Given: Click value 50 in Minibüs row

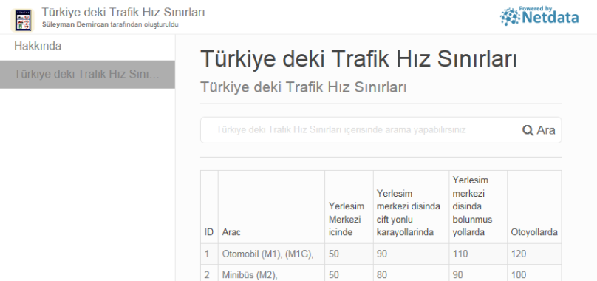Looking at the screenshot, I should pyautogui.click(x=333, y=275).
